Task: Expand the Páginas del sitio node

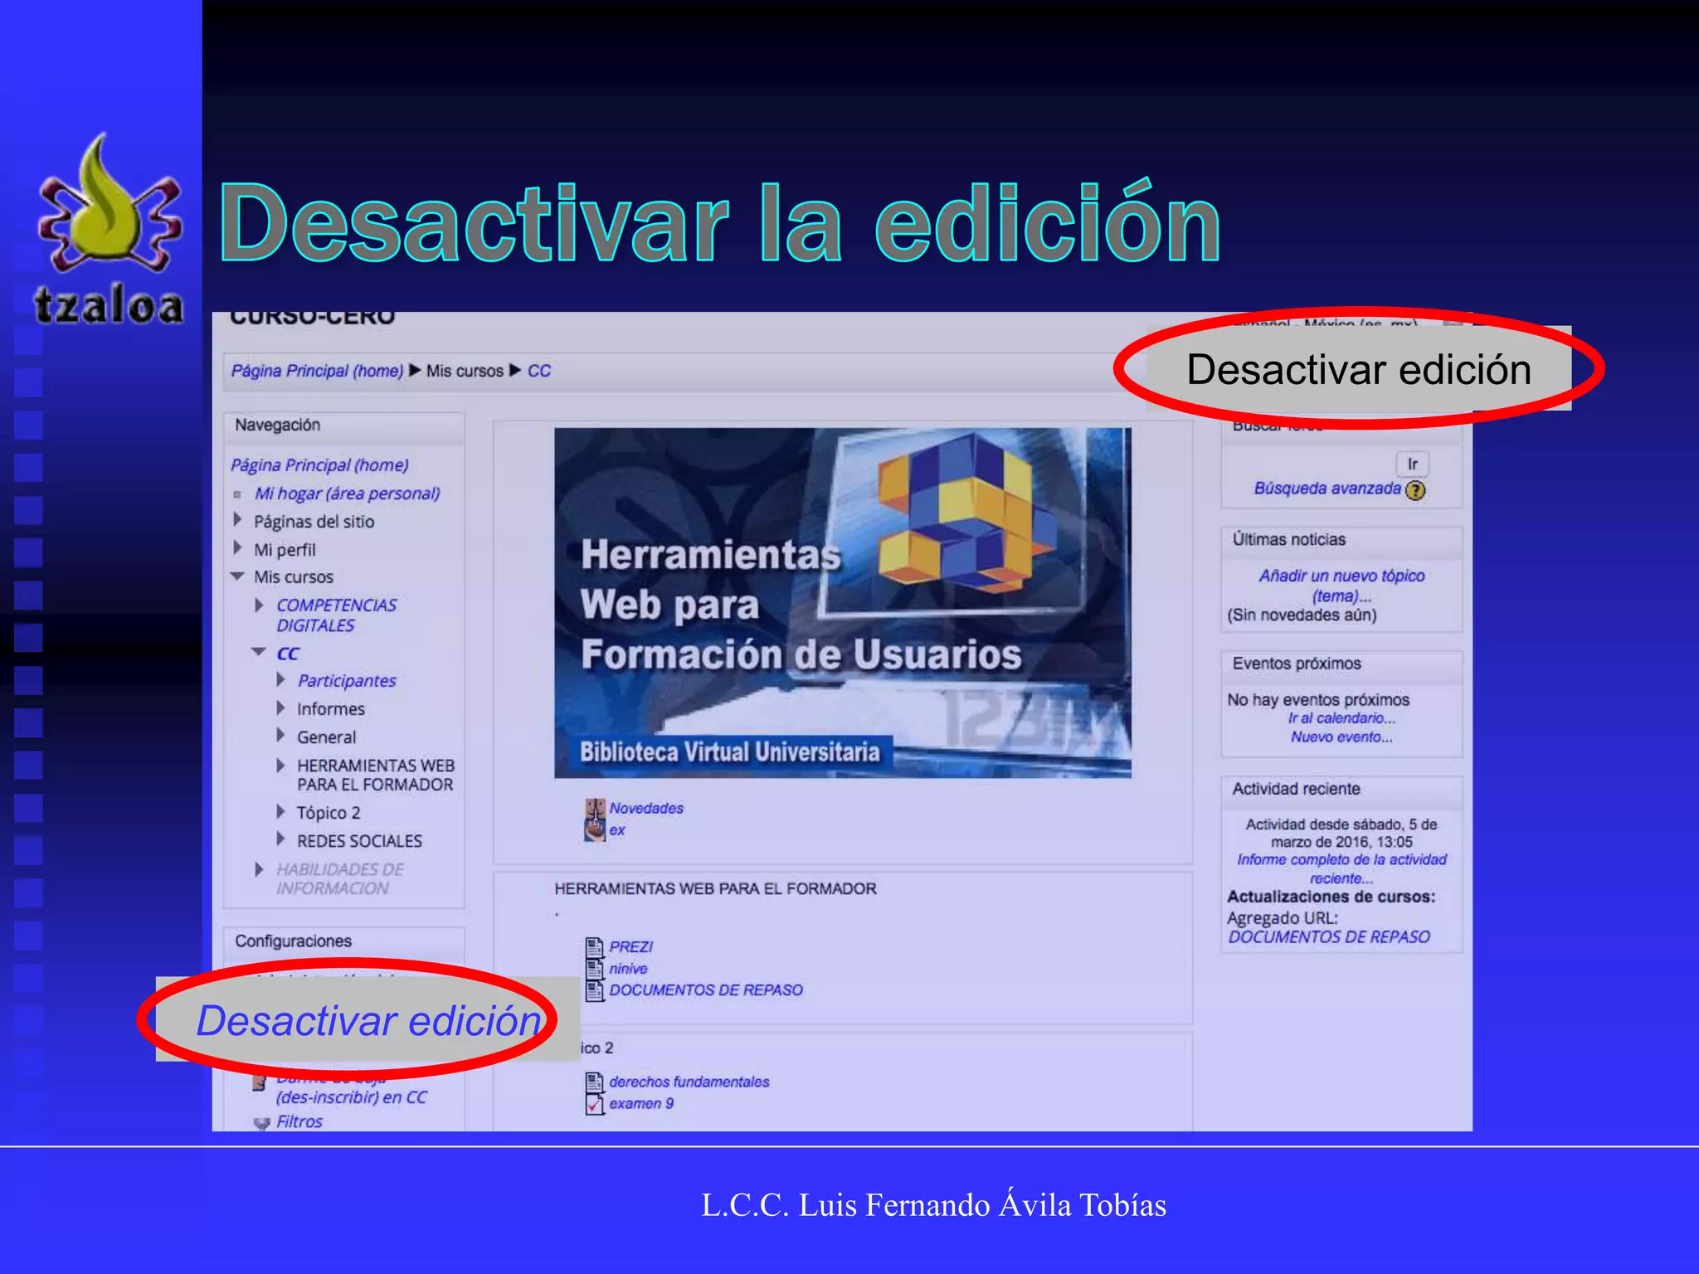Action: (238, 520)
